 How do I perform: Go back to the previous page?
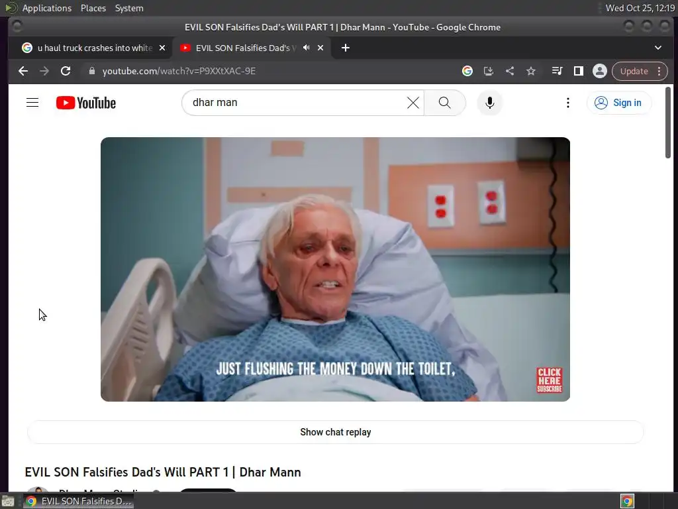[x=23, y=71]
